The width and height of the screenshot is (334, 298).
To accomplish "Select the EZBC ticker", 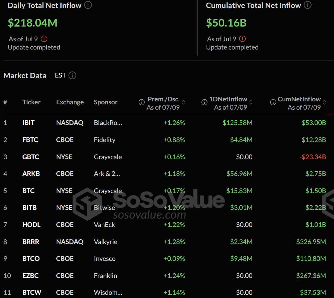I will coord(30,276).
